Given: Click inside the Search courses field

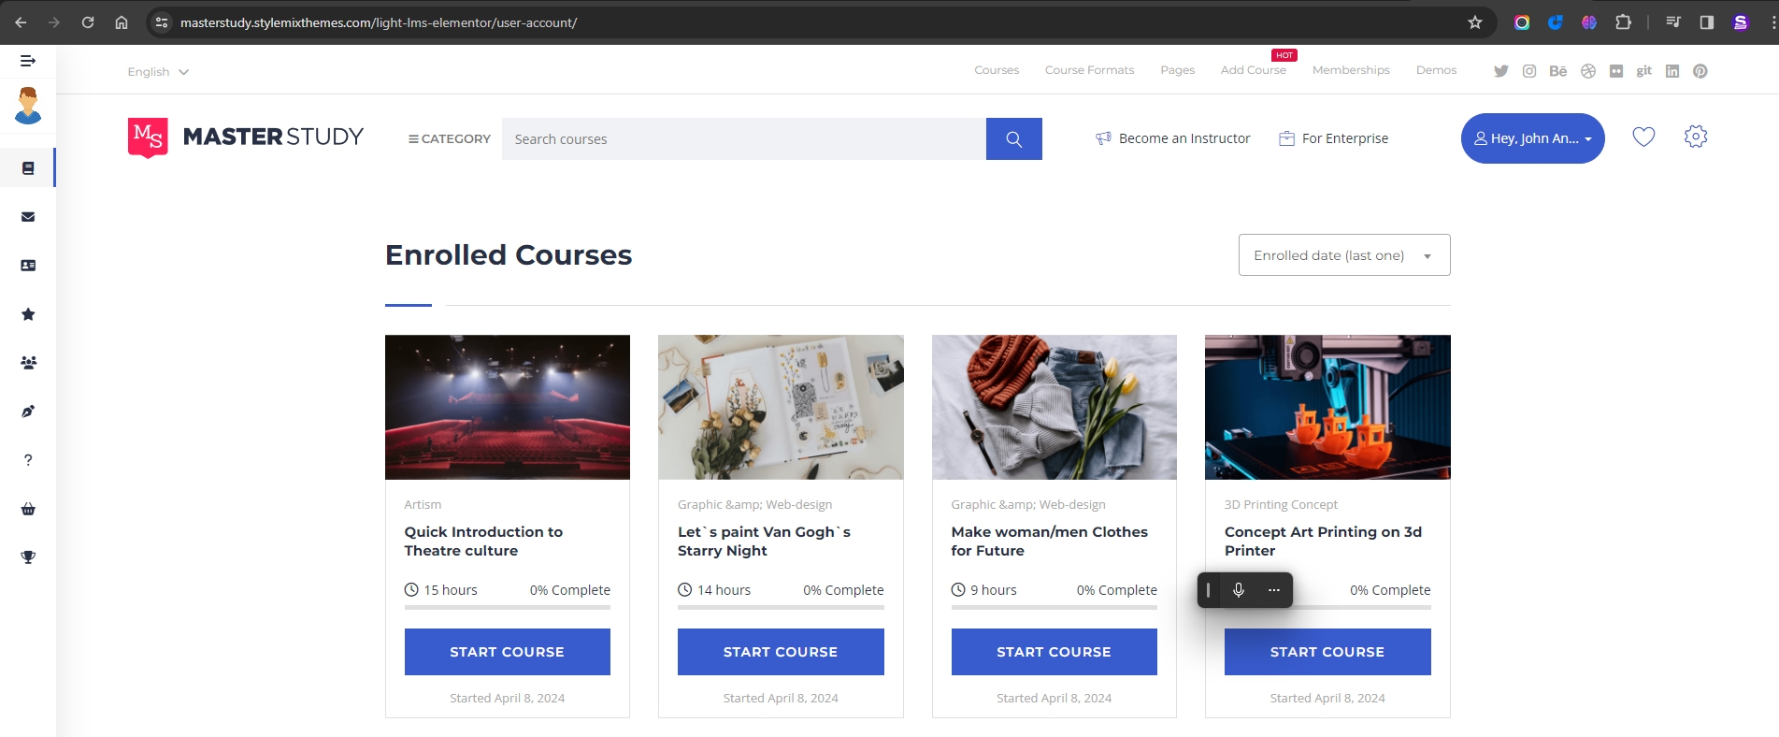Looking at the screenshot, I should click(x=743, y=139).
